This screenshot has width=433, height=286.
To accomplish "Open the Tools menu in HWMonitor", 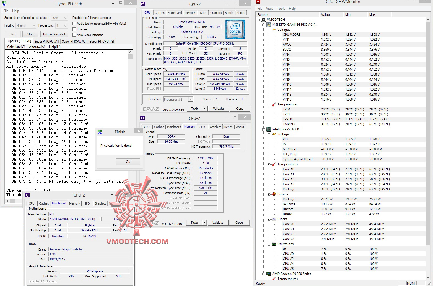I will pyautogui.click(x=281, y=9).
